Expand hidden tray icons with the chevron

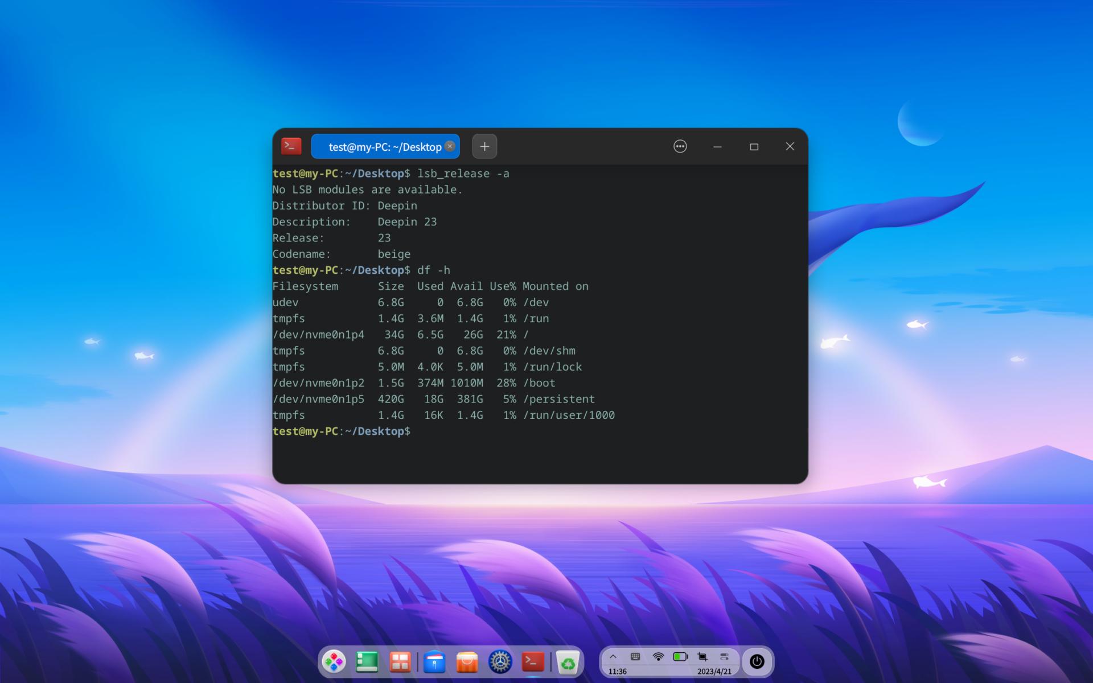(613, 656)
